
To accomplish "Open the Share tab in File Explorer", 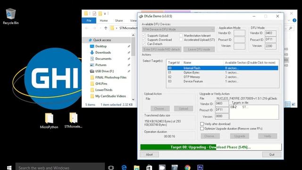I will (x=119, y=20).
